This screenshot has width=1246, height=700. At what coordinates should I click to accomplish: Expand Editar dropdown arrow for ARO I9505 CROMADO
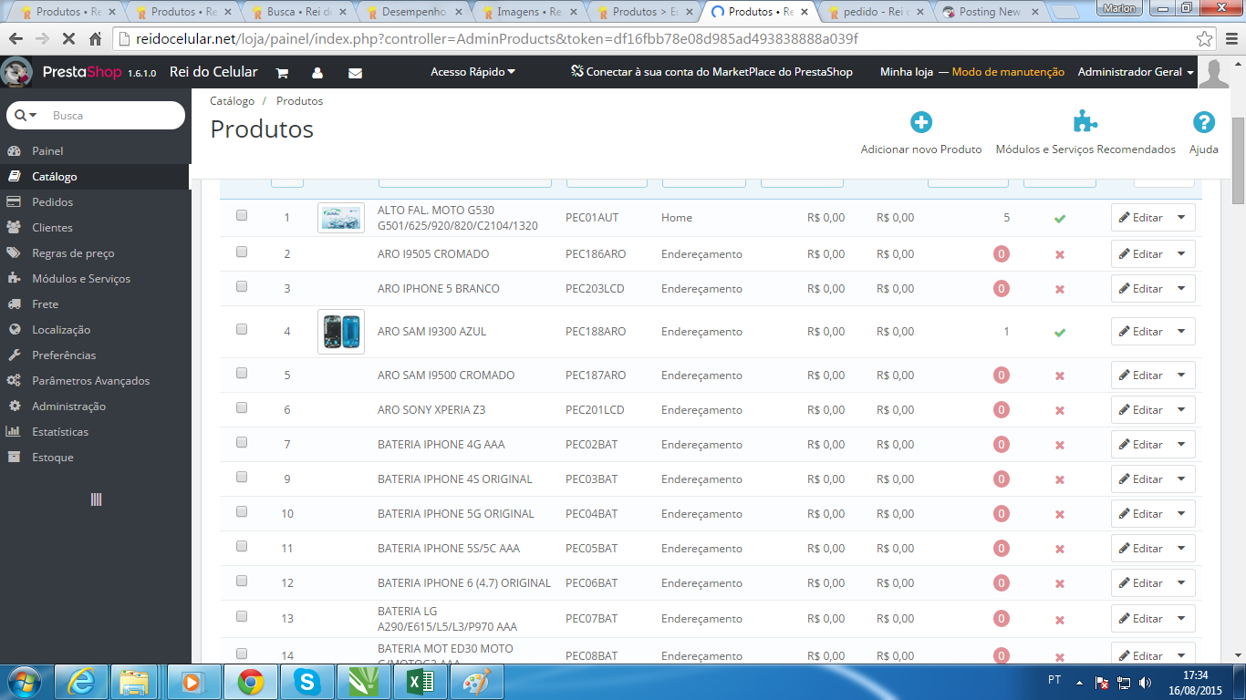click(x=1182, y=254)
